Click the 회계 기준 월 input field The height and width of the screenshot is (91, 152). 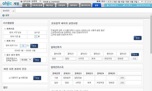tap(36, 36)
